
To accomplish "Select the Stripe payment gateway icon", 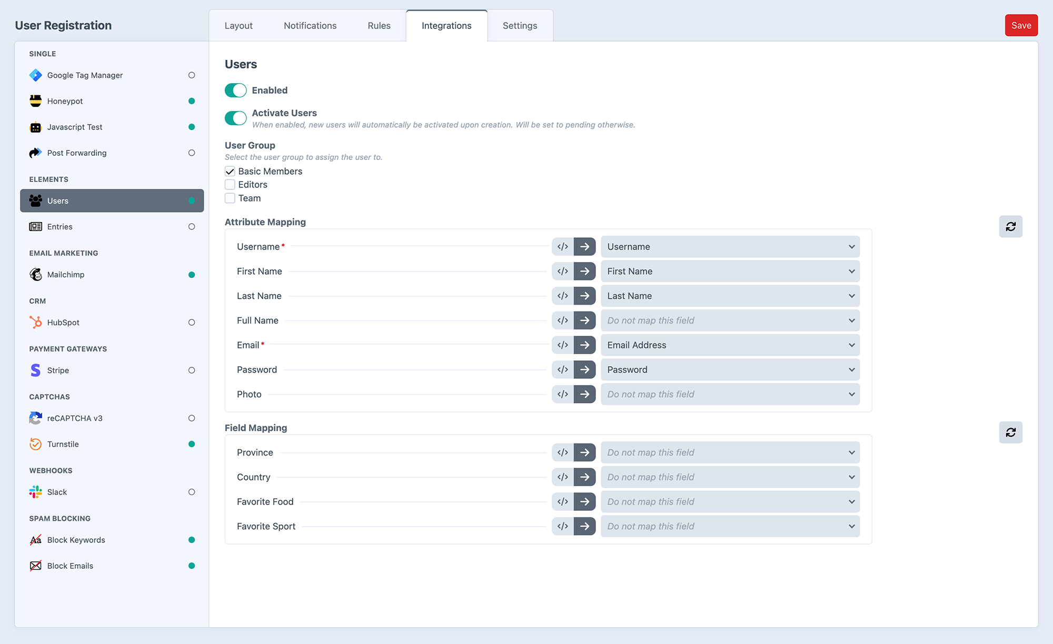I will click(x=35, y=370).
